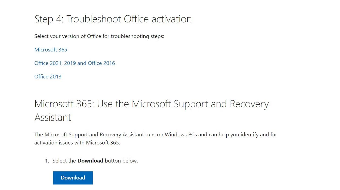Screen dimensions: 340x190
Task: Click the paragraph describing the Recovery Assistant
Action: [155, 139]
